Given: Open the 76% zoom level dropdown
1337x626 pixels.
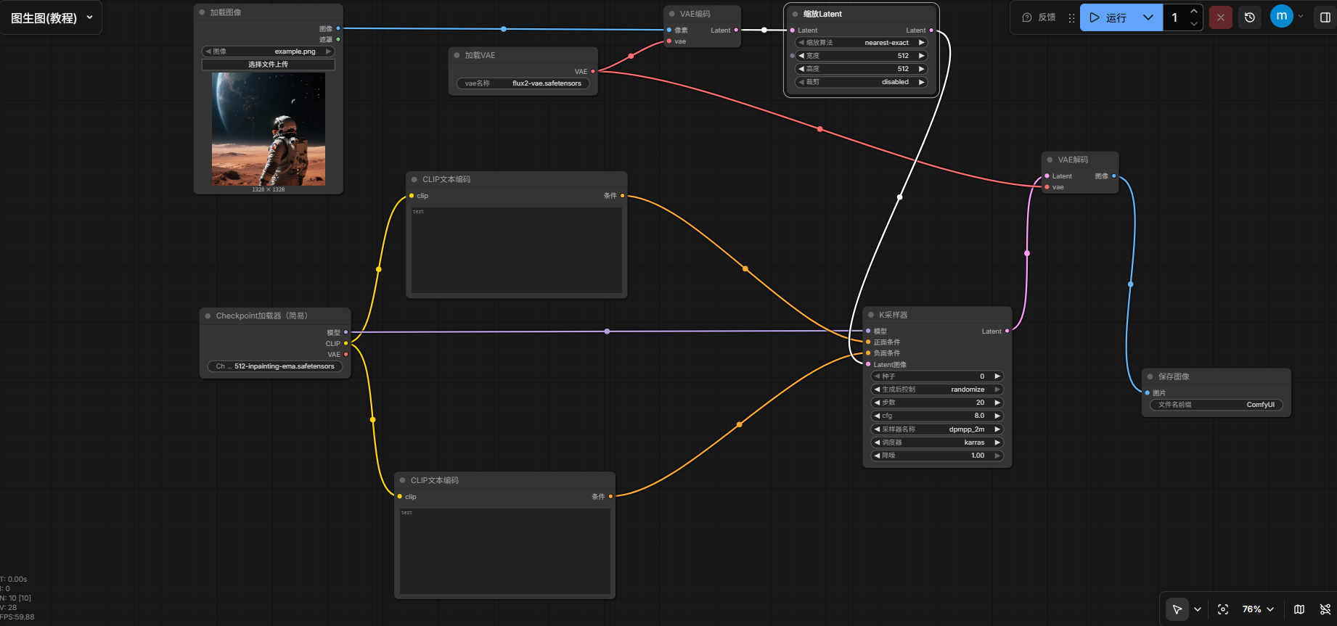Looking at the screenshot, I should [1258, 609].
